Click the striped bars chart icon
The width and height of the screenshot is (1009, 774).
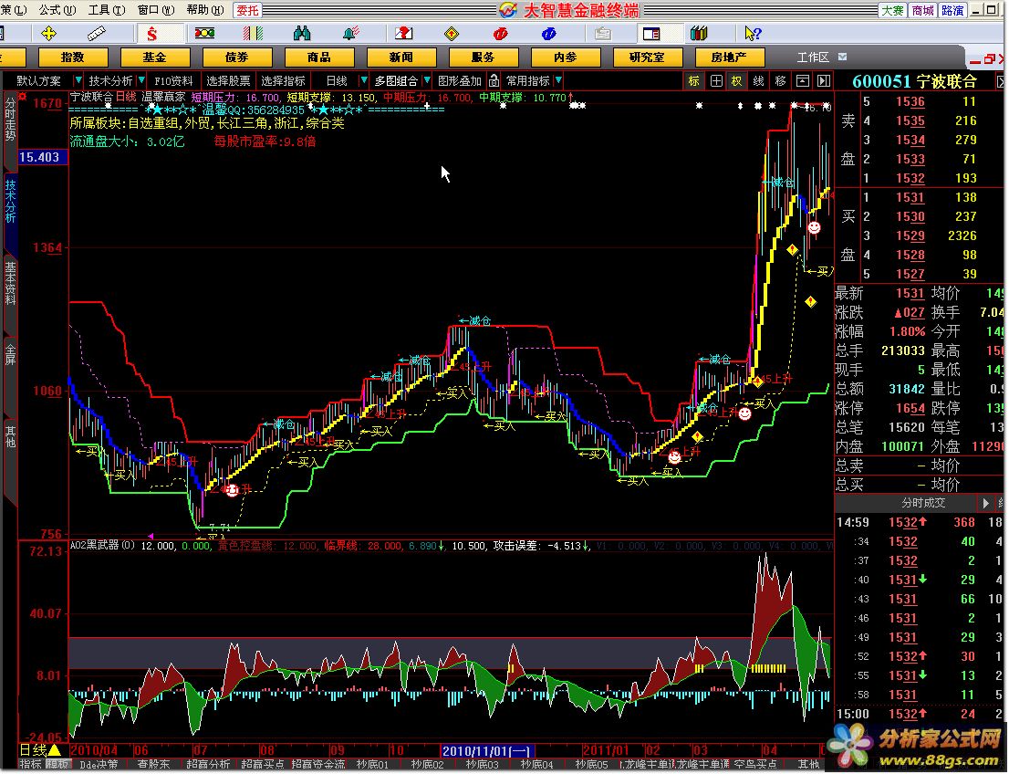pos(253,34)
